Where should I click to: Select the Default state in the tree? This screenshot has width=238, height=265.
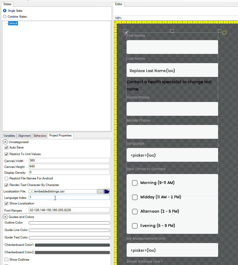(x=13, y=23)
